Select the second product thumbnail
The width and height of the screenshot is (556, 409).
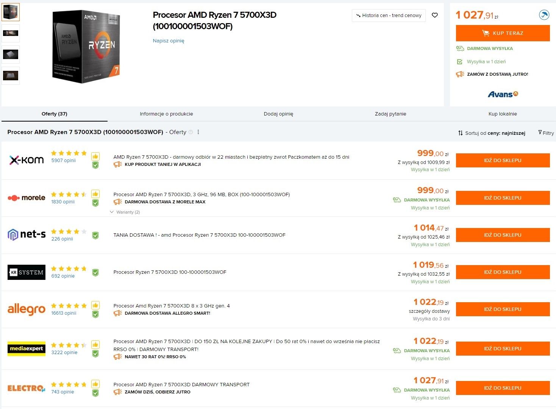tap(11, 33)
